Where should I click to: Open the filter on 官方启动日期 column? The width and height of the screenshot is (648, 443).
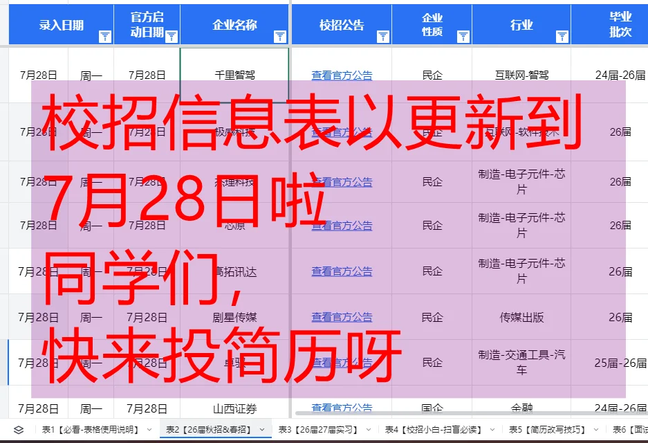[x=172, y=37]
